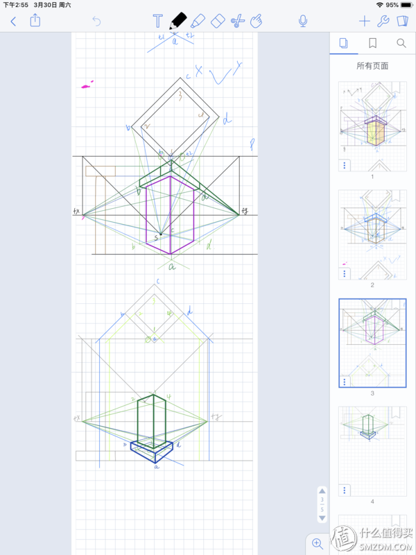Go to next page with down arrow
Viewport: 416px width, 555px height.
[322, 518]
